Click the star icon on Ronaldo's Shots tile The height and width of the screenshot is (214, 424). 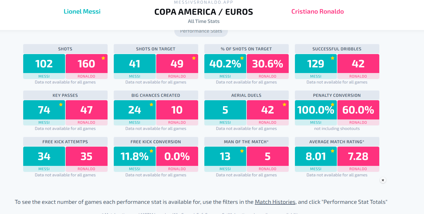coord(103,58)
